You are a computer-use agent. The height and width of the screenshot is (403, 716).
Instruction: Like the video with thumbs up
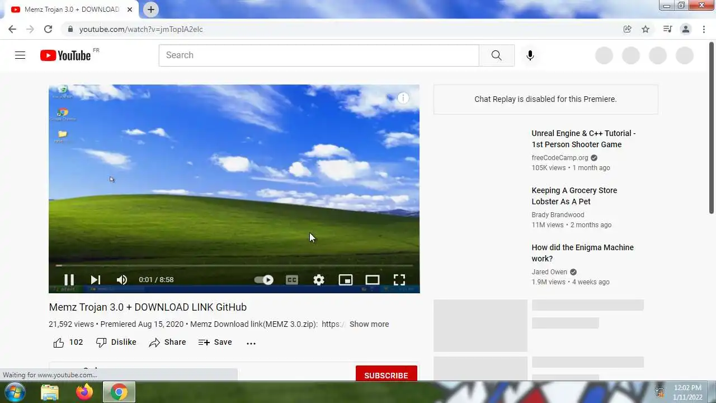tap(68, 343)
